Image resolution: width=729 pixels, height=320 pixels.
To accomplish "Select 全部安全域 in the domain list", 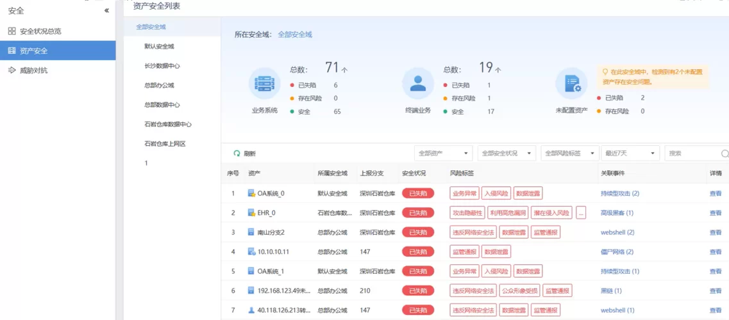I will click(172, 27).
